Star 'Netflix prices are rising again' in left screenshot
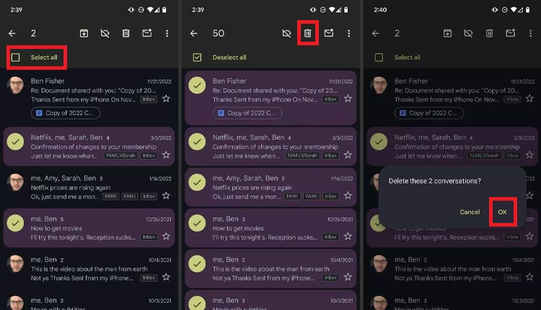The image size is (541, 310). coord(166,196)
